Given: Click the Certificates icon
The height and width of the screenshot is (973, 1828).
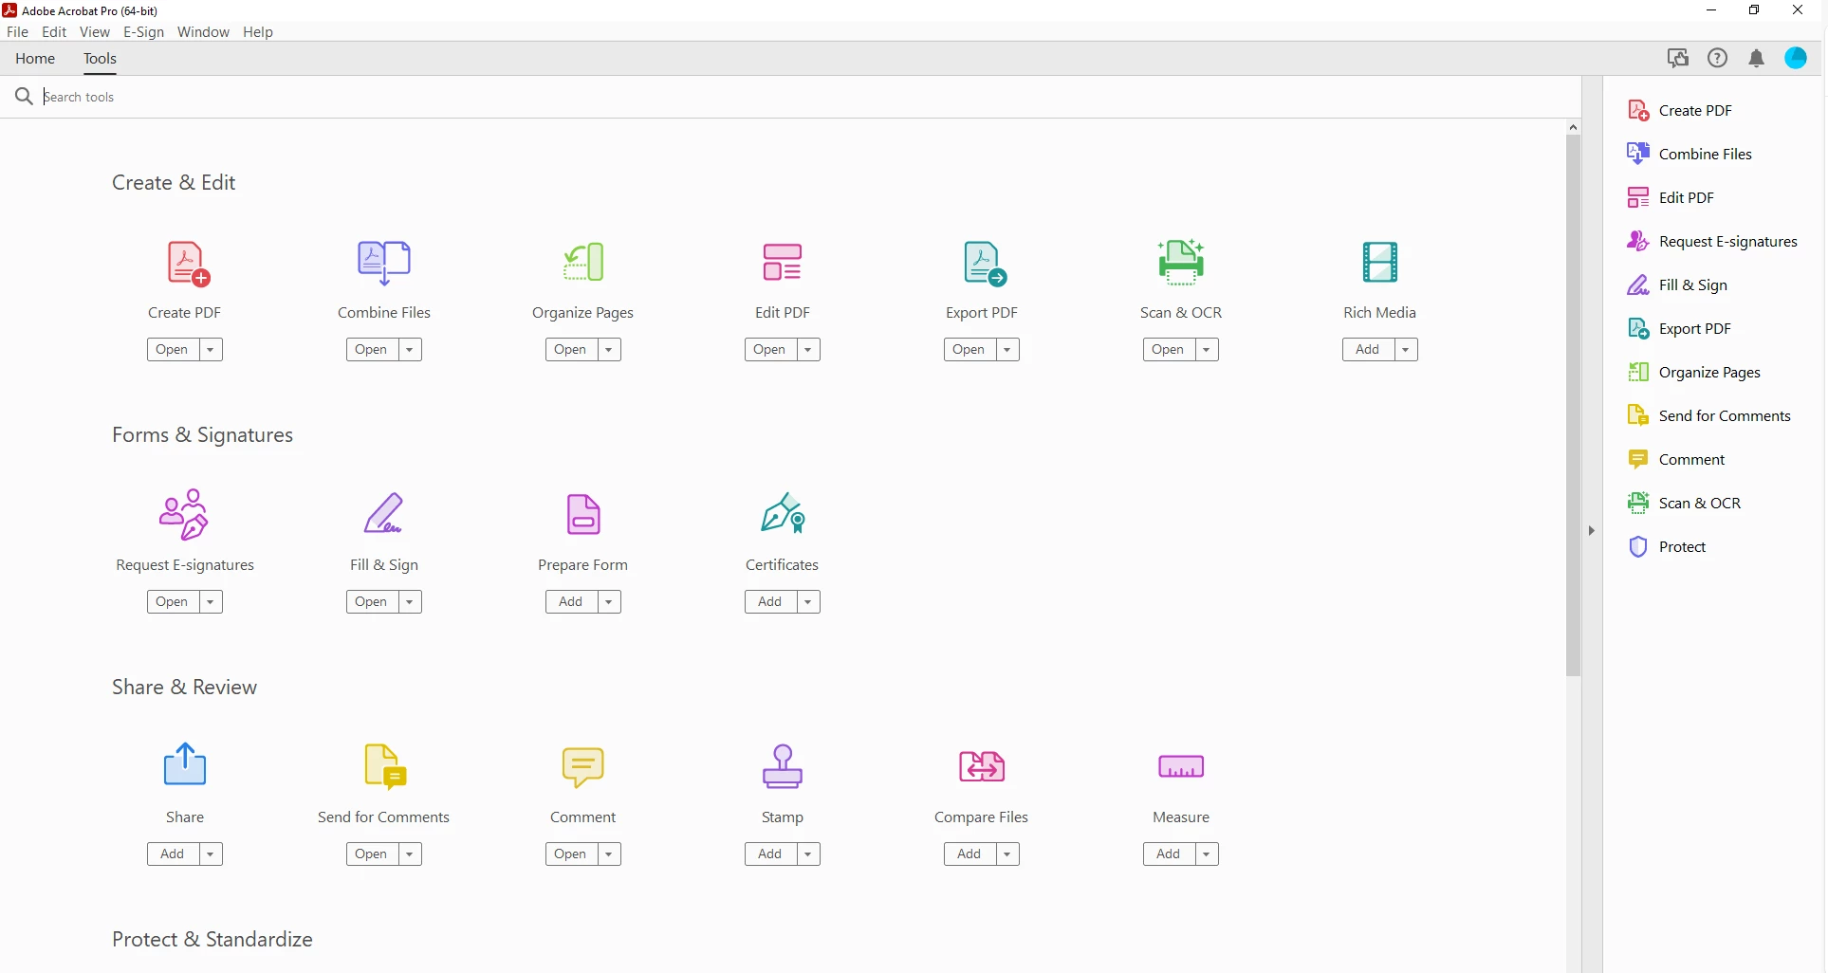Looking at the screenshot, I should (x=784, y=513).
